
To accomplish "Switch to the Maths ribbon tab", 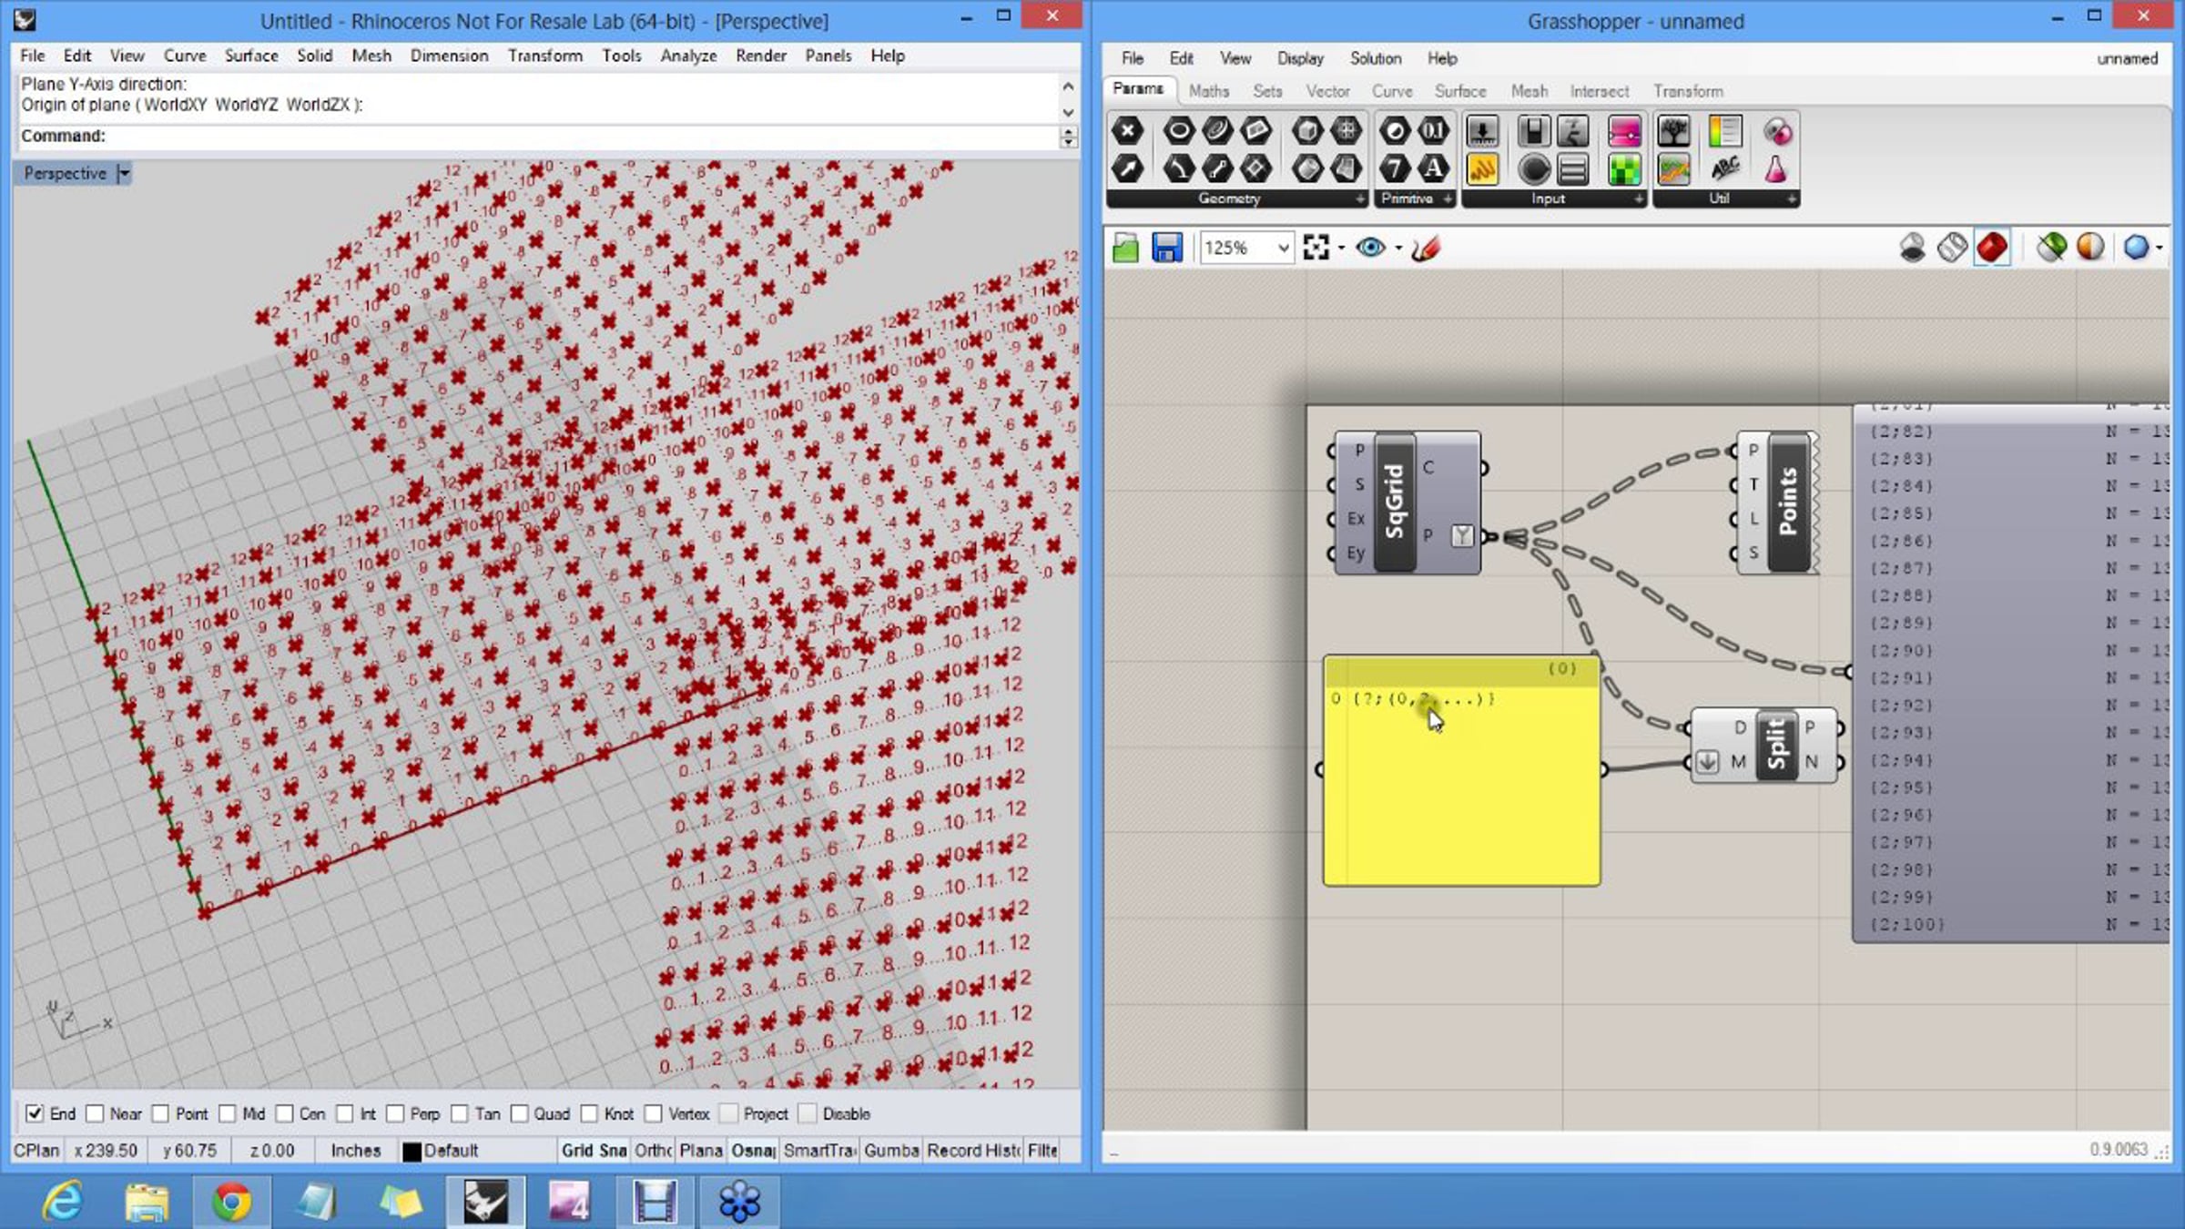I will click(x=1208, y=91).
